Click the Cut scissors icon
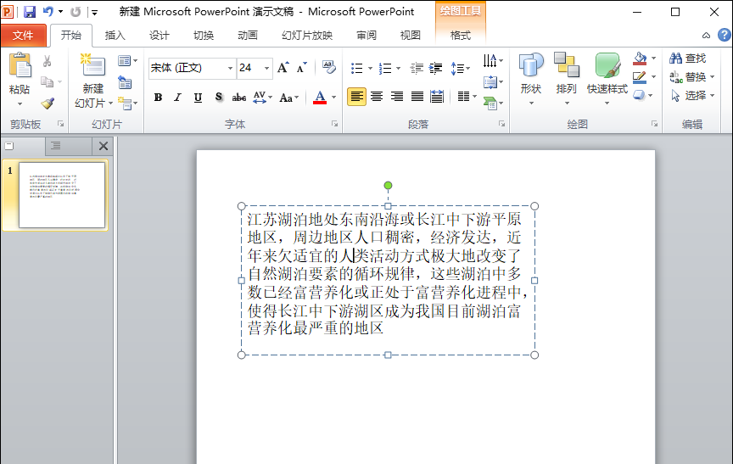 click(48, 61)
